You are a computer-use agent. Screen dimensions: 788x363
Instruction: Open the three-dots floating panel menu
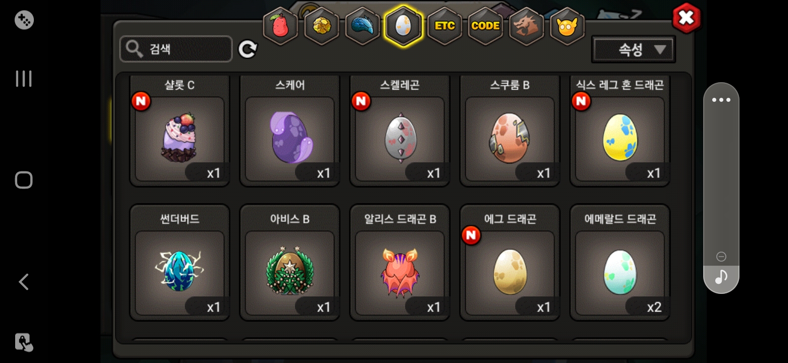coord(721,100)
